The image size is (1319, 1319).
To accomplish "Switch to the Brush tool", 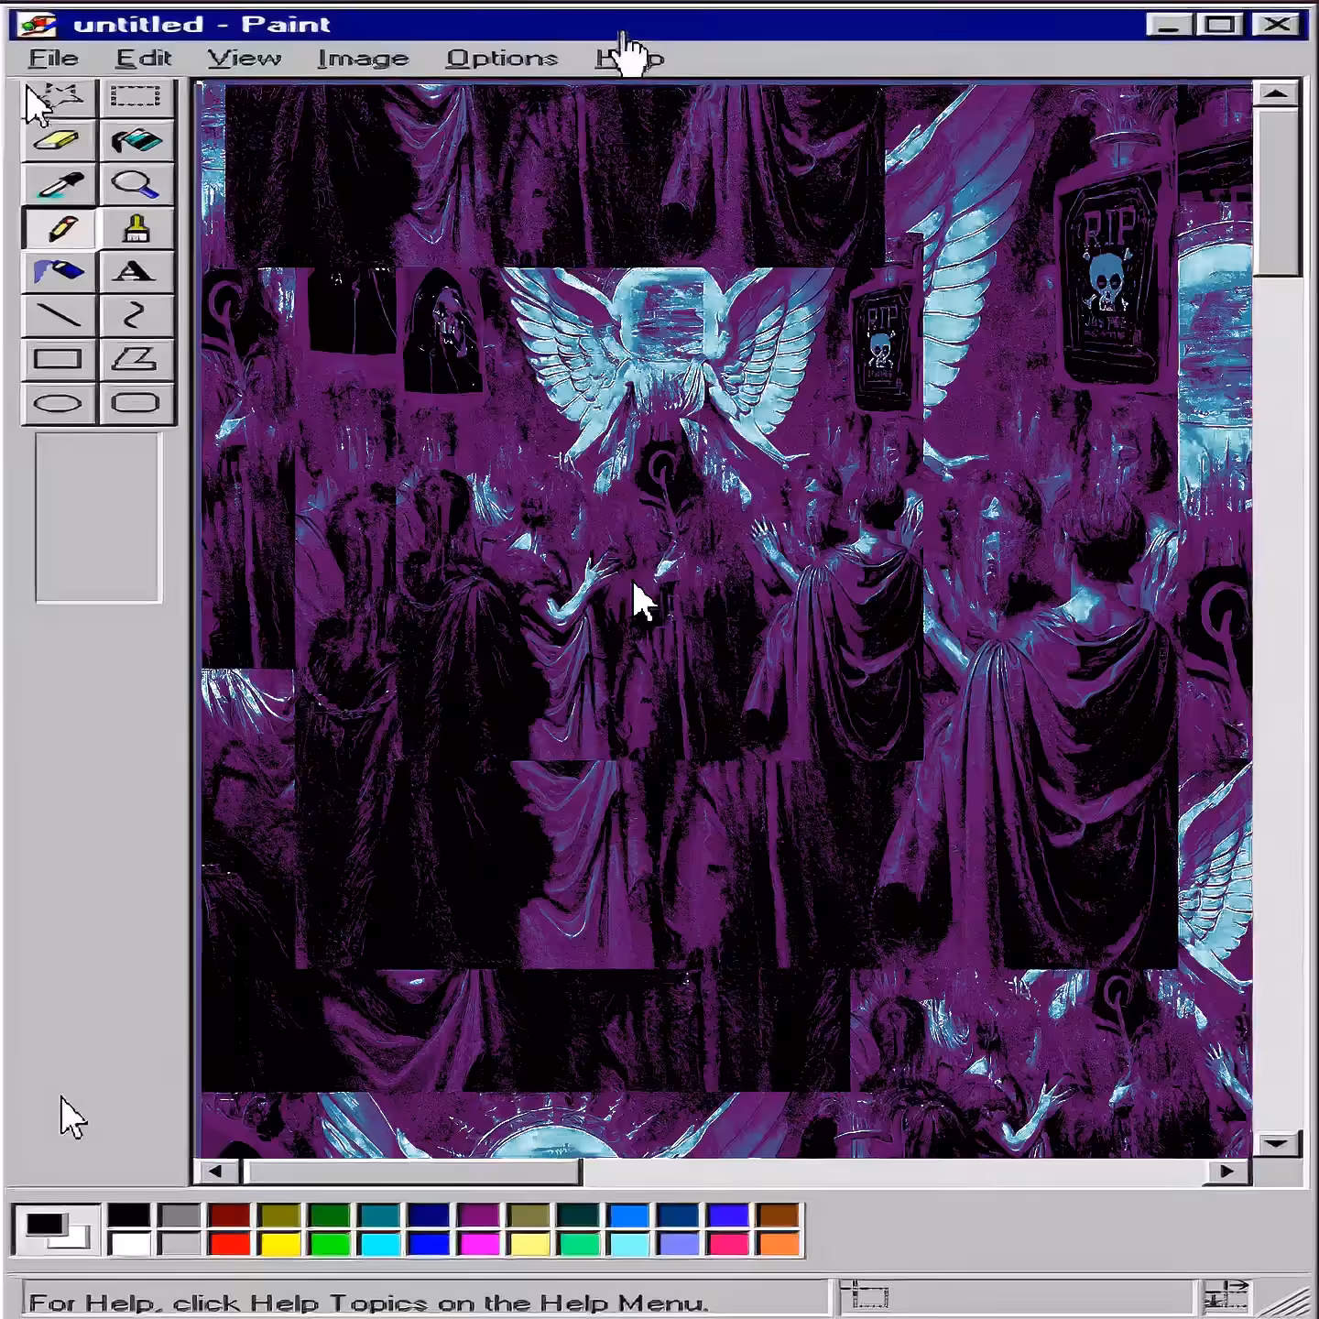I will pos(136,228).
